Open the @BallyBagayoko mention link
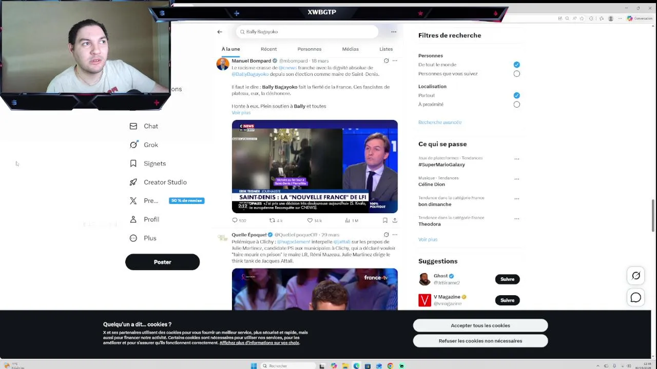The width and height of the screenshot is (657, 369). 250,74
